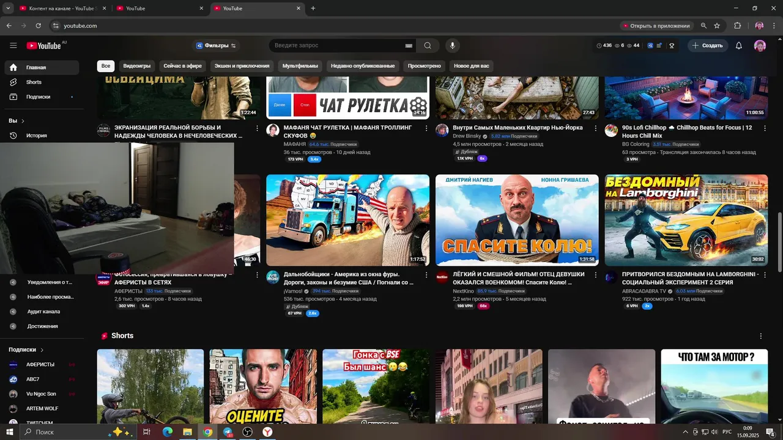Open the Chrome tab search dropdown
This screenshot has height=440, width=783.
pyautogui.click(x=8, y=9)
